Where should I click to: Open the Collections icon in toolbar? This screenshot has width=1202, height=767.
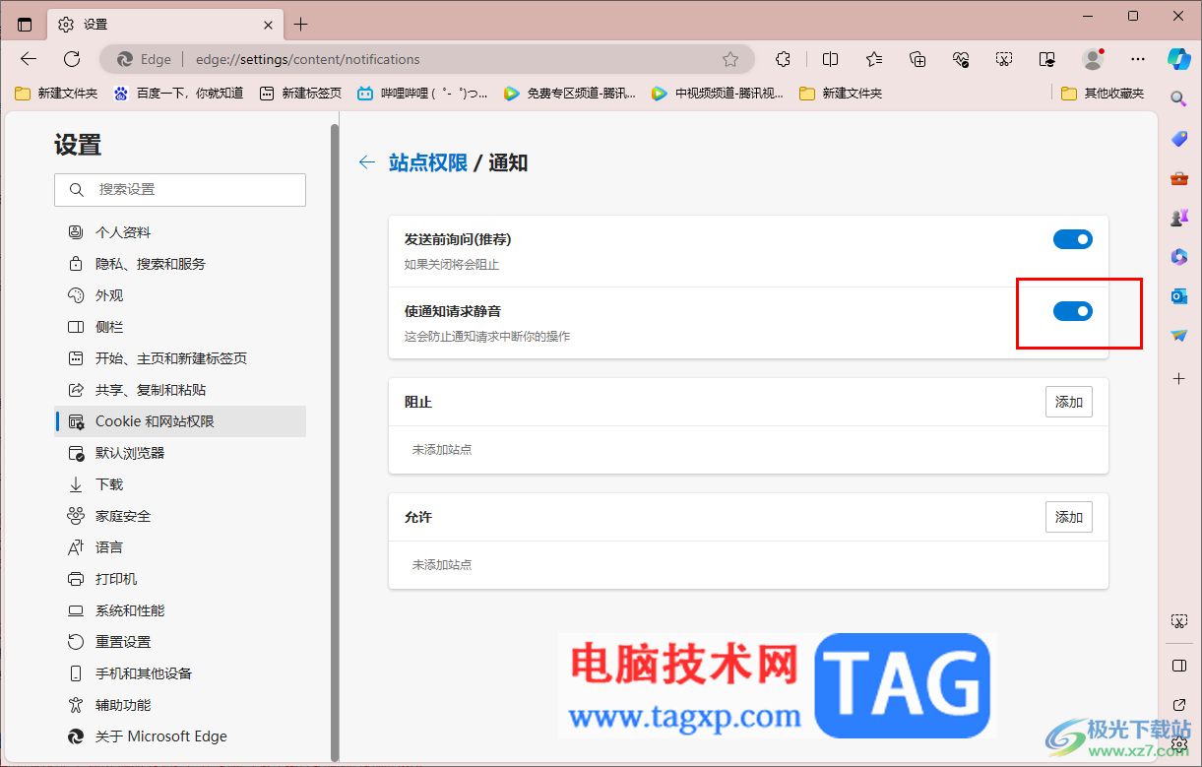click(917, 59)
